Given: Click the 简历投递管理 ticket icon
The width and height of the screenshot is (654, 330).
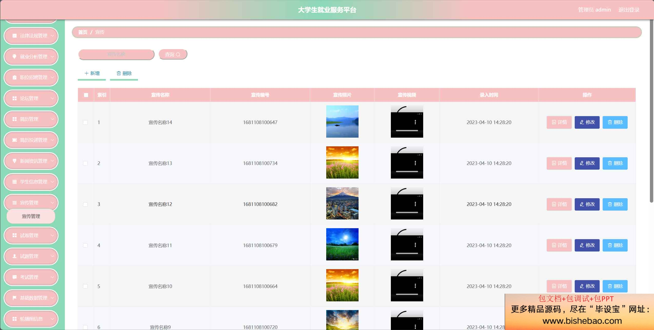Looking at the screenshot, I should click(x=15, y=140).
